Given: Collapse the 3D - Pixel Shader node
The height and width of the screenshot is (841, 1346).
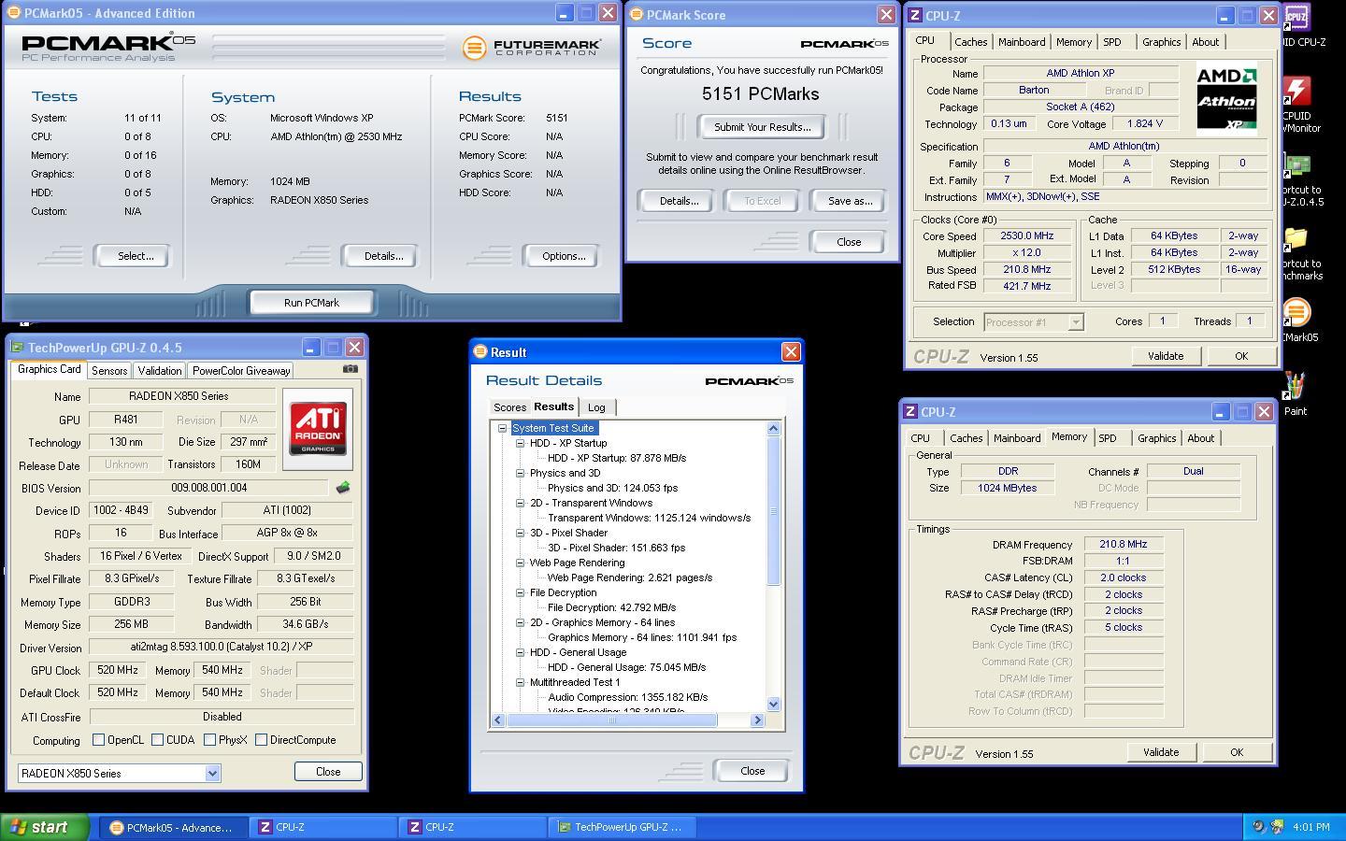Looking at the screenshot, I should pos(520,533).
